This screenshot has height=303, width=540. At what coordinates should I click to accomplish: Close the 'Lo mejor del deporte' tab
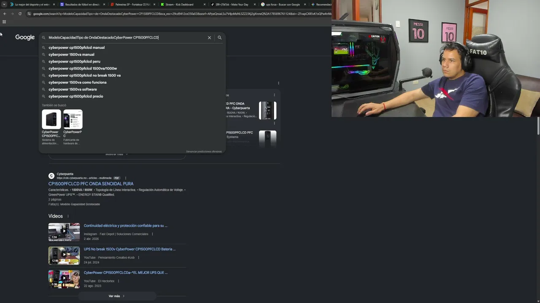tap(54, 5)
